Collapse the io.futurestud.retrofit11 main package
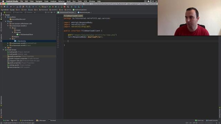The height and width of the screenshot is (124, 221). 8,26
